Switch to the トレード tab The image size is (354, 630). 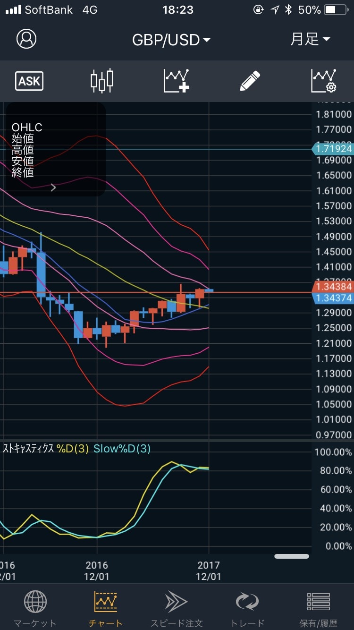(247, 610)
